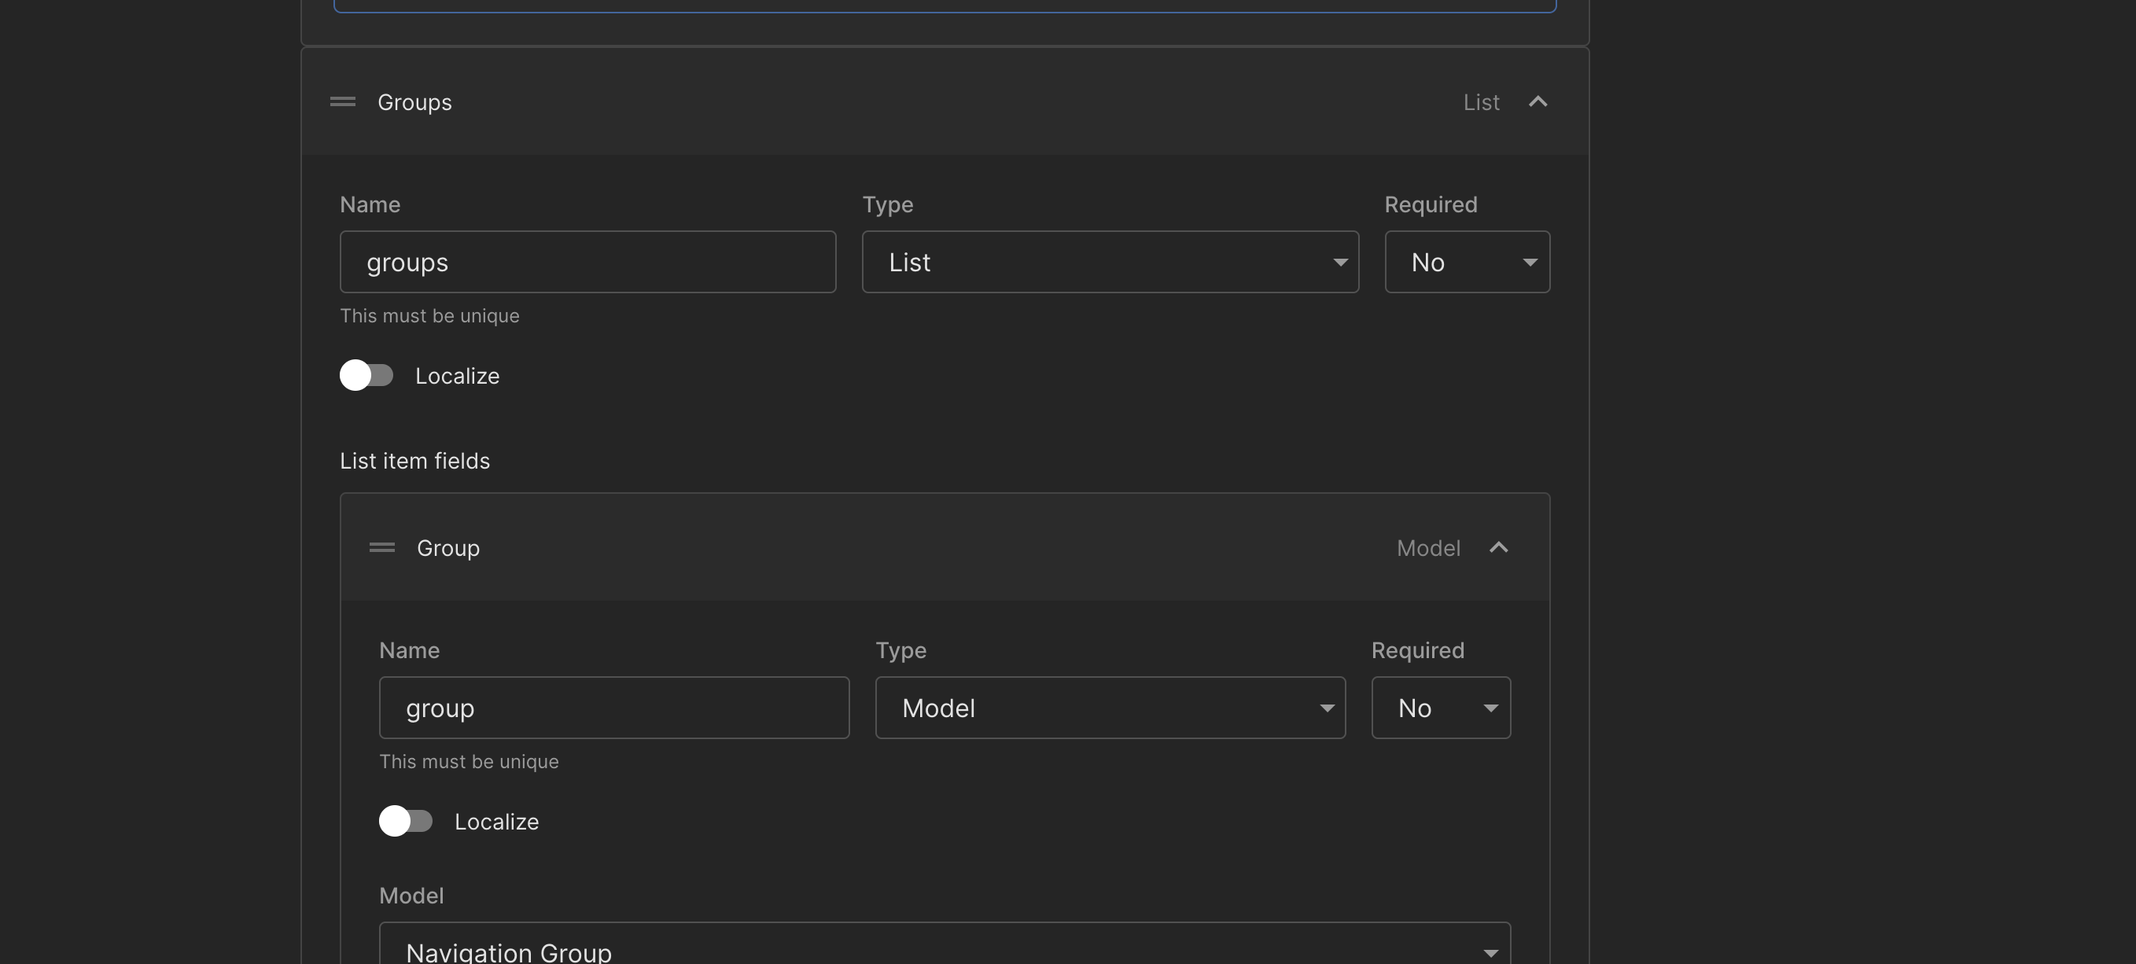2136x964 pixels.
Task: Collapse the Group model field section
Action: click(1497, 548)
